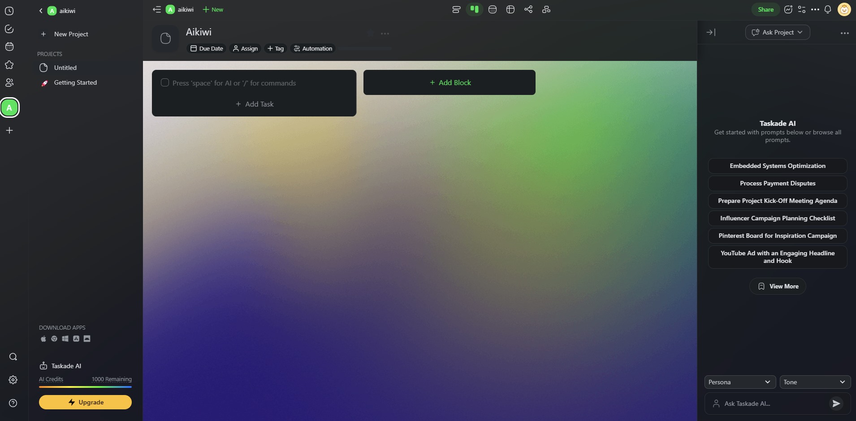Check the empty task checkbox
The width and height of the screenshot is (856, 421).
click(165, 83)
